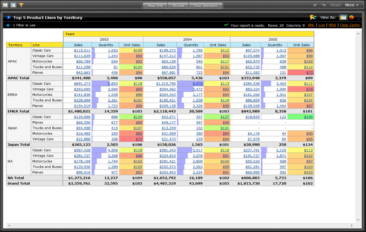Image resolution: width=366 pixels, height=232 pixels.
Task: Open the filter funnel icon in the top toolbar
Action: (x=21, y=5)
